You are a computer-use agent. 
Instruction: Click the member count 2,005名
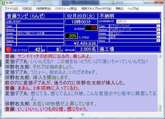[x=86, y=49]
